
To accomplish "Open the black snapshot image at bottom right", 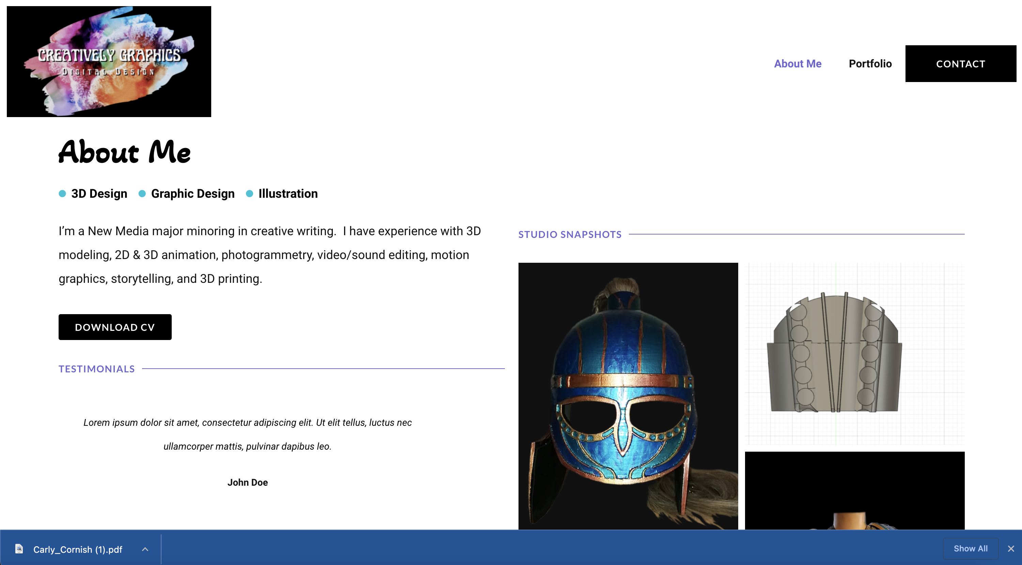I will click(x=854, y=490).
